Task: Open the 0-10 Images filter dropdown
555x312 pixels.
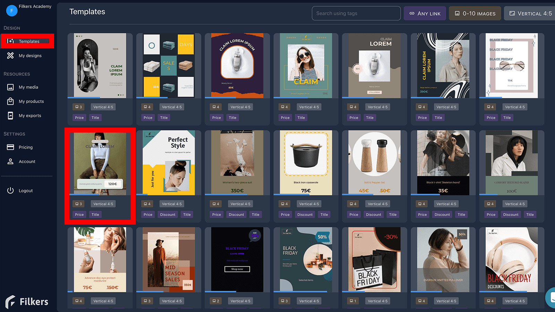Action: pyautogui.click(x=475, y=14)
